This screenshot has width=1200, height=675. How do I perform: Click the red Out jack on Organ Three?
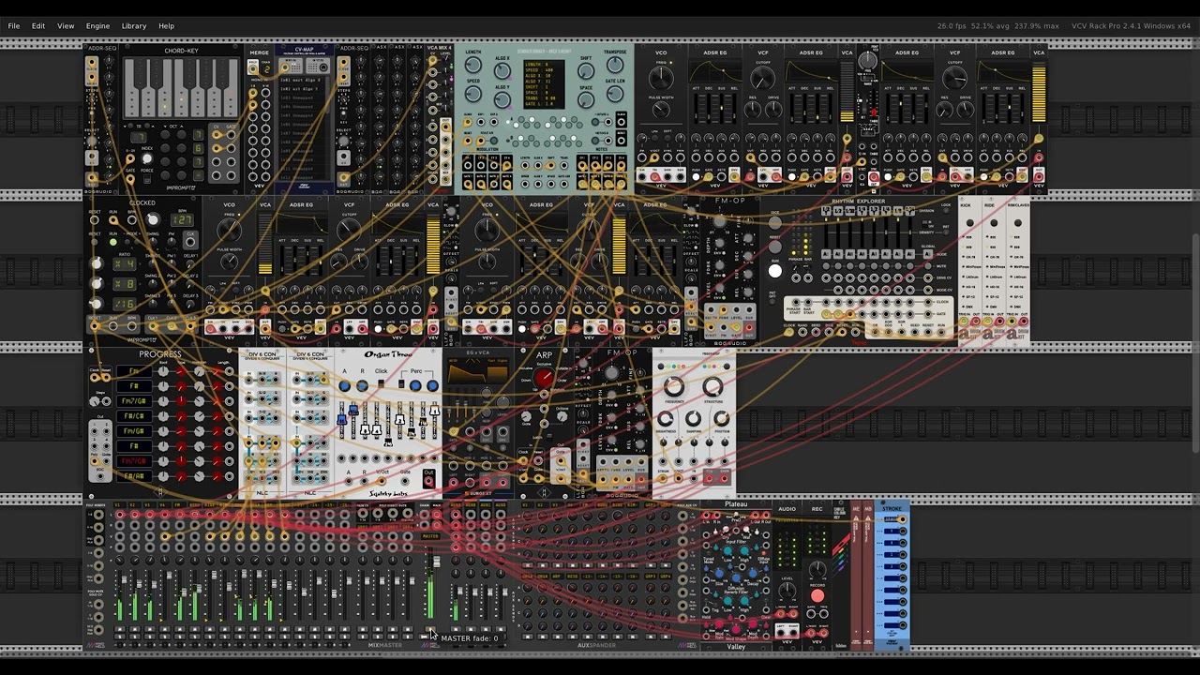pos(428,481)
